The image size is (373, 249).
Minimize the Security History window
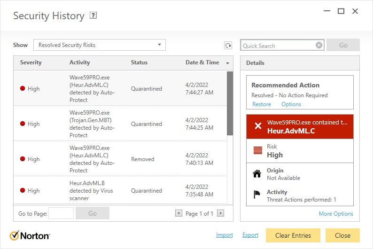pyautogui.click(x=327, y=11)
